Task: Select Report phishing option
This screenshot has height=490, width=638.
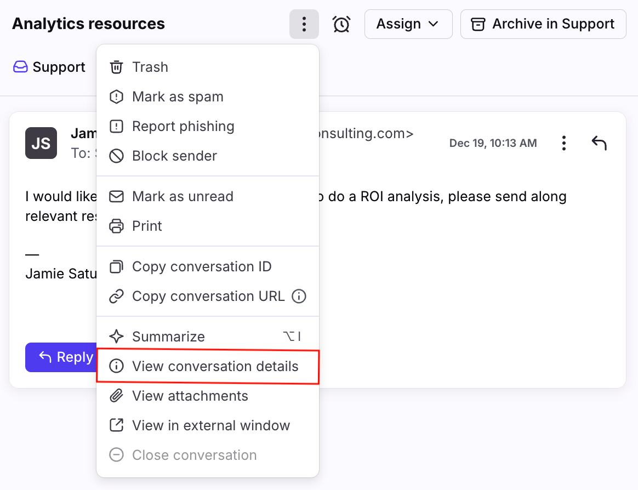Action: tap(183, 127)
